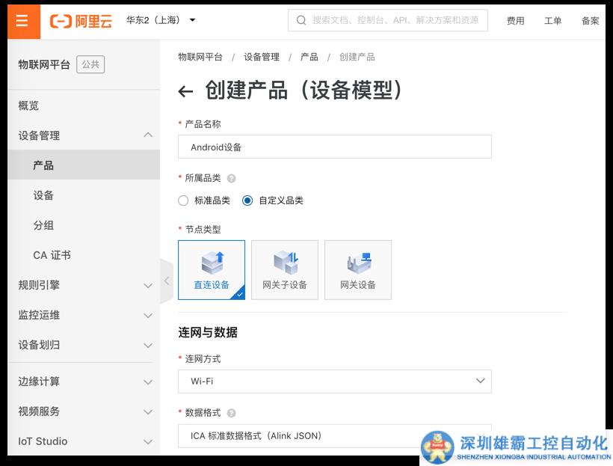Click the Alibaba Cloud logo
This screenshot has height=466, width=613.
(81, 21)
